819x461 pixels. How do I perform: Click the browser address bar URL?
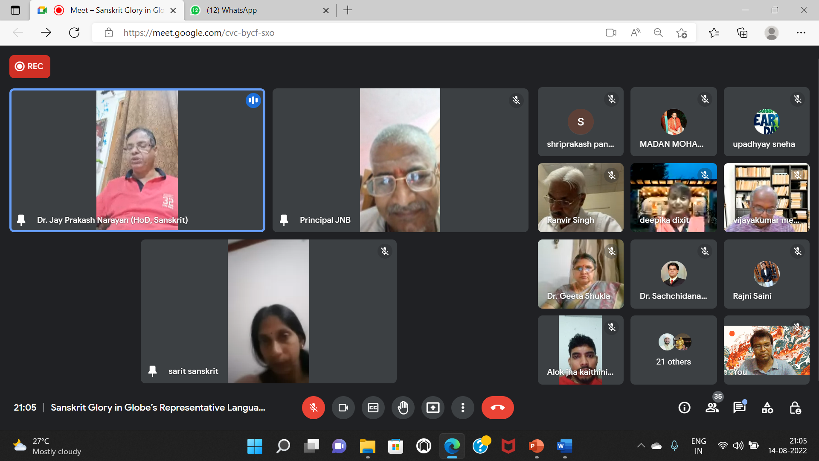199,33
